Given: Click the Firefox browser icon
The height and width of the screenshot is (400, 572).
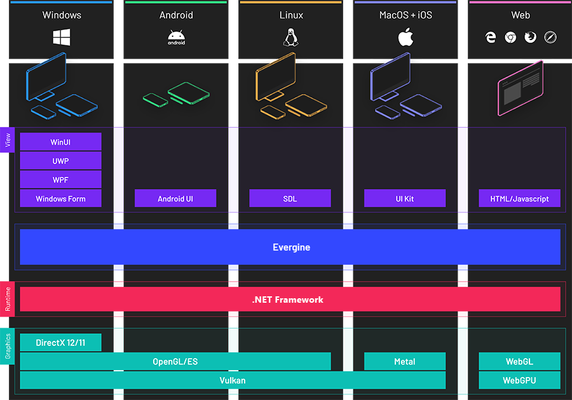Looking at the screenshot, I should (530, 38).
